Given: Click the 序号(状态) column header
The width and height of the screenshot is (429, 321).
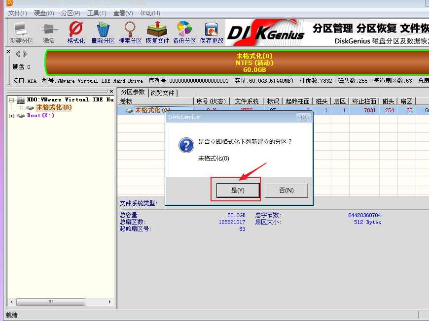Looking at the screenshot, I should (x=211, y=101).
